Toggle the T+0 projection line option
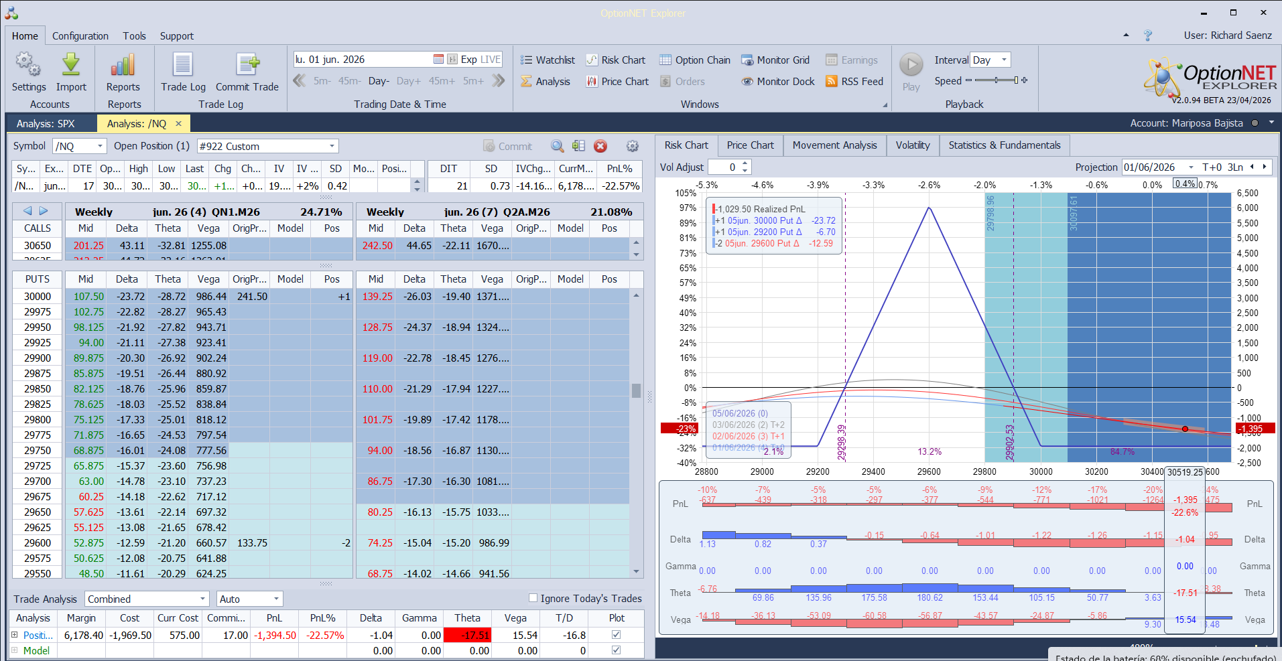The height and width of the screenshot is (661, 1282). point(1212,167)
